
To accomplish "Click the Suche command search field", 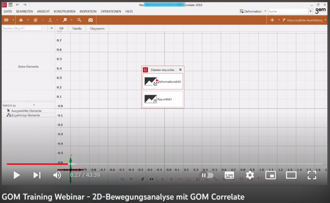I will point(288,11).
